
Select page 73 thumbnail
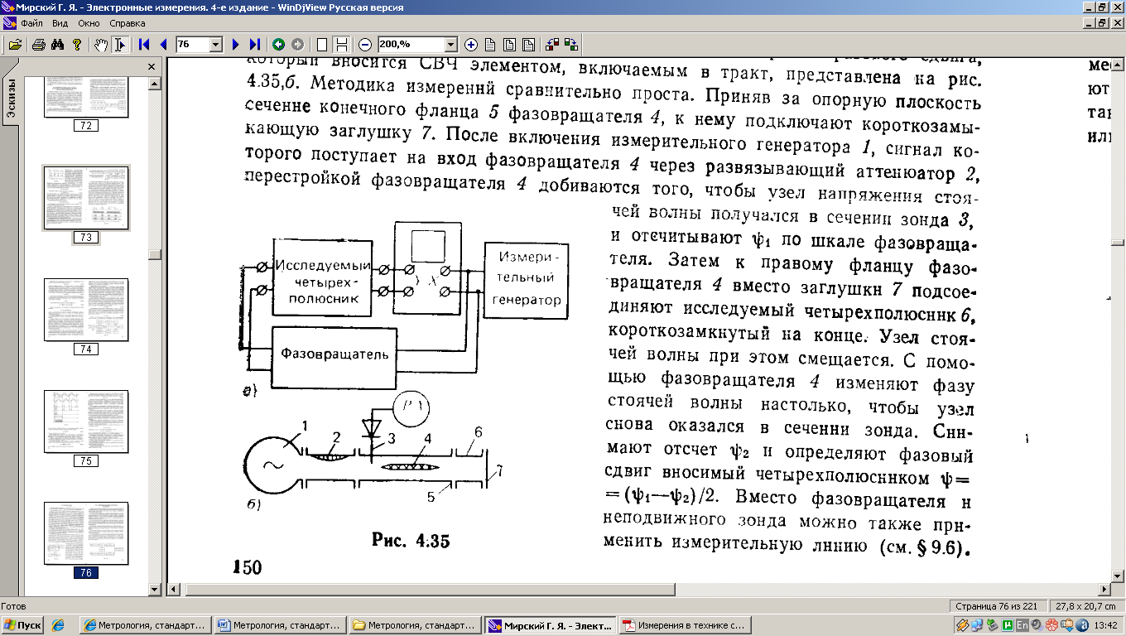click(86, 197)
